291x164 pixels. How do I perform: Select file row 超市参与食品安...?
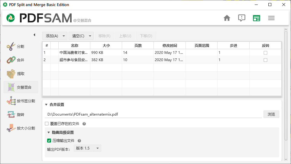point(162,60)
